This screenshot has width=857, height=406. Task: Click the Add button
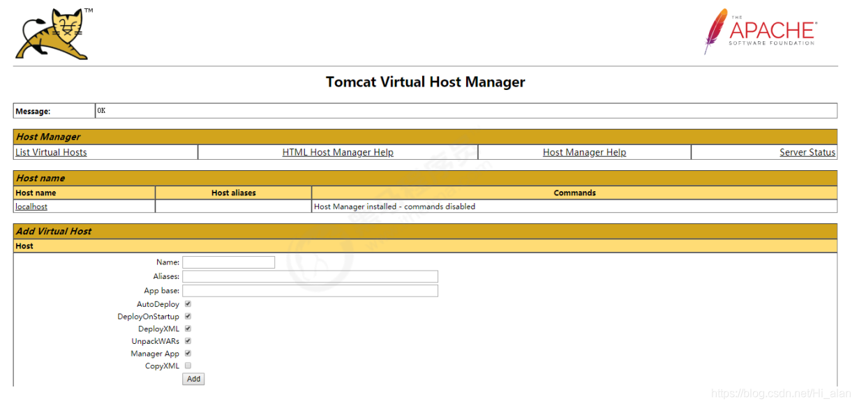tap(193, 379)
